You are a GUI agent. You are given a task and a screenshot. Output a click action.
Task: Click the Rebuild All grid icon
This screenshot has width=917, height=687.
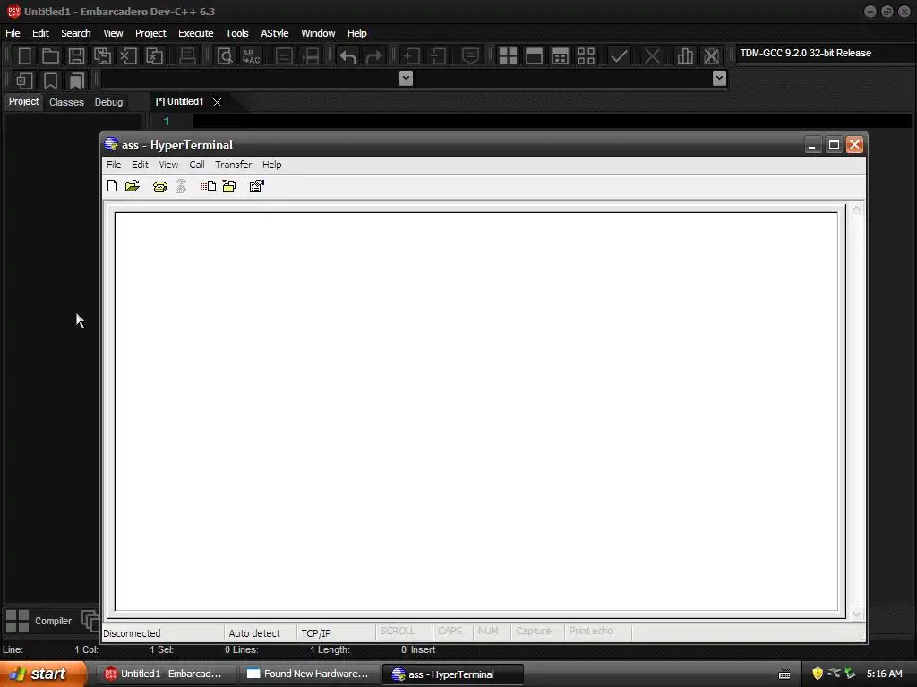coord(586,56)
